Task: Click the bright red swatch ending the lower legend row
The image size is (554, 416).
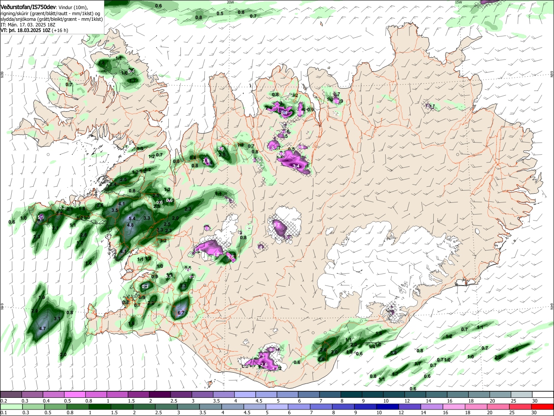Action: point(543,406)
